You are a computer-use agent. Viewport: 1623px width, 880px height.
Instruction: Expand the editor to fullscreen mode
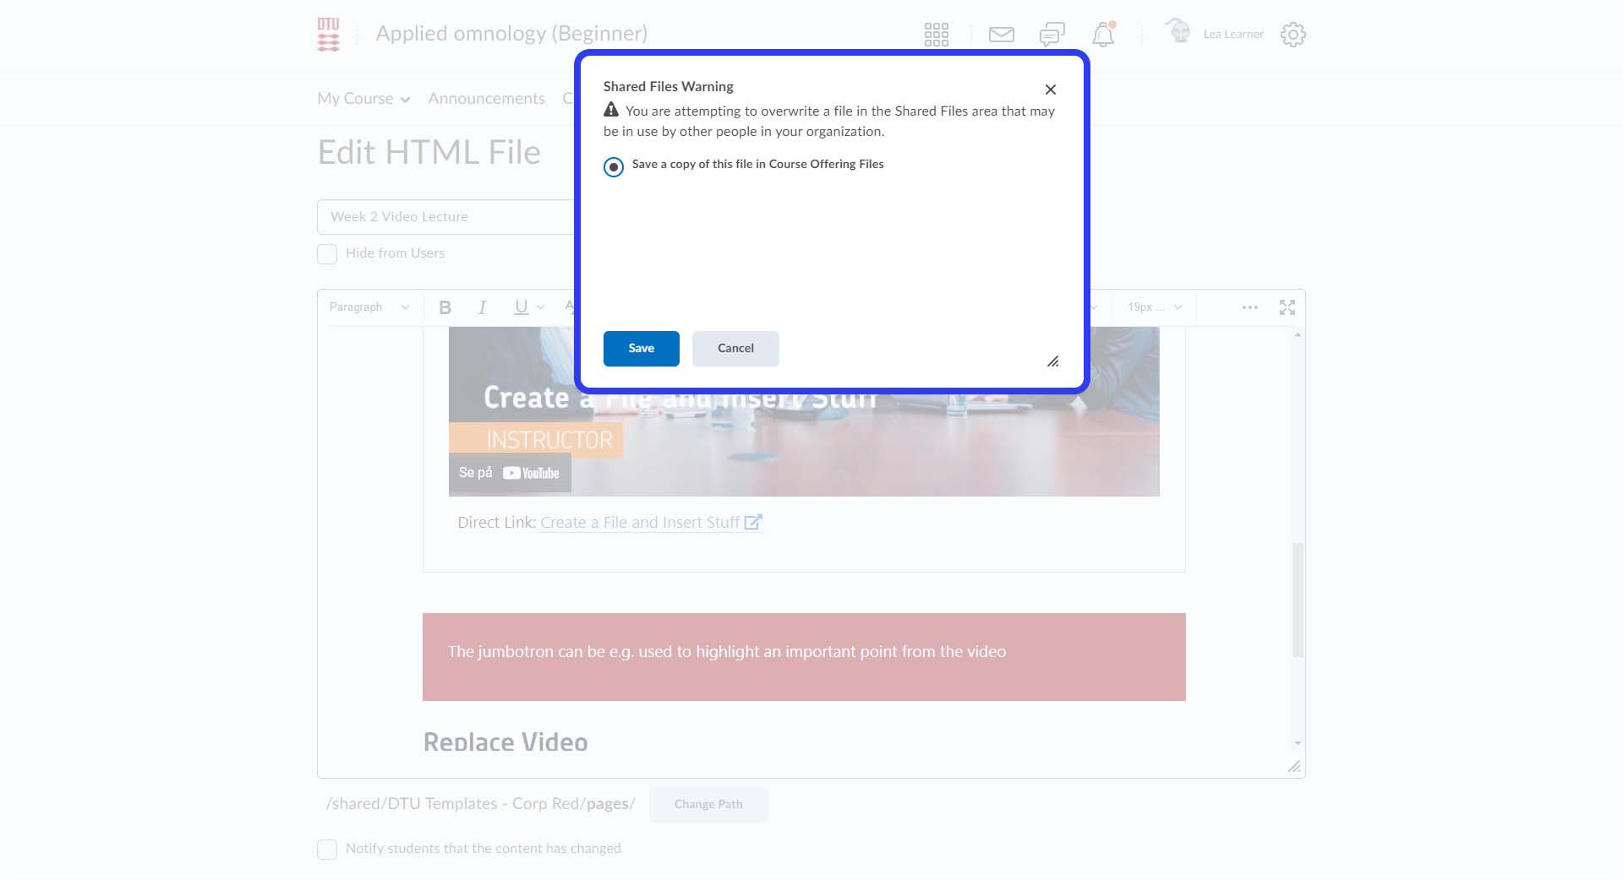[x=1287, y=307]
